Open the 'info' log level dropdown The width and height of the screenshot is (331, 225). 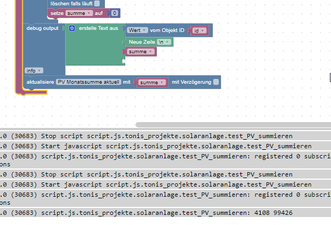tap(34, 70)
